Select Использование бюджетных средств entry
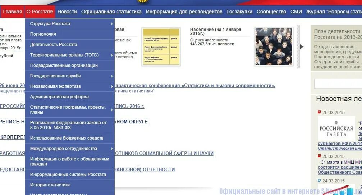 [x=70, y=138]
